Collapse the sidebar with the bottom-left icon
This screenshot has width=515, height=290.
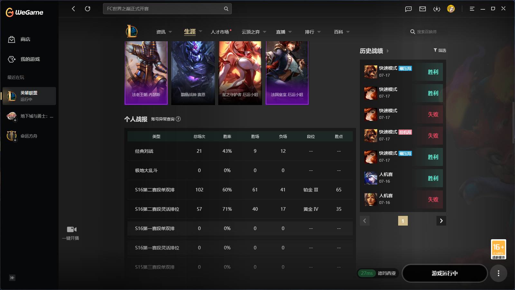(x=12, y=278)
